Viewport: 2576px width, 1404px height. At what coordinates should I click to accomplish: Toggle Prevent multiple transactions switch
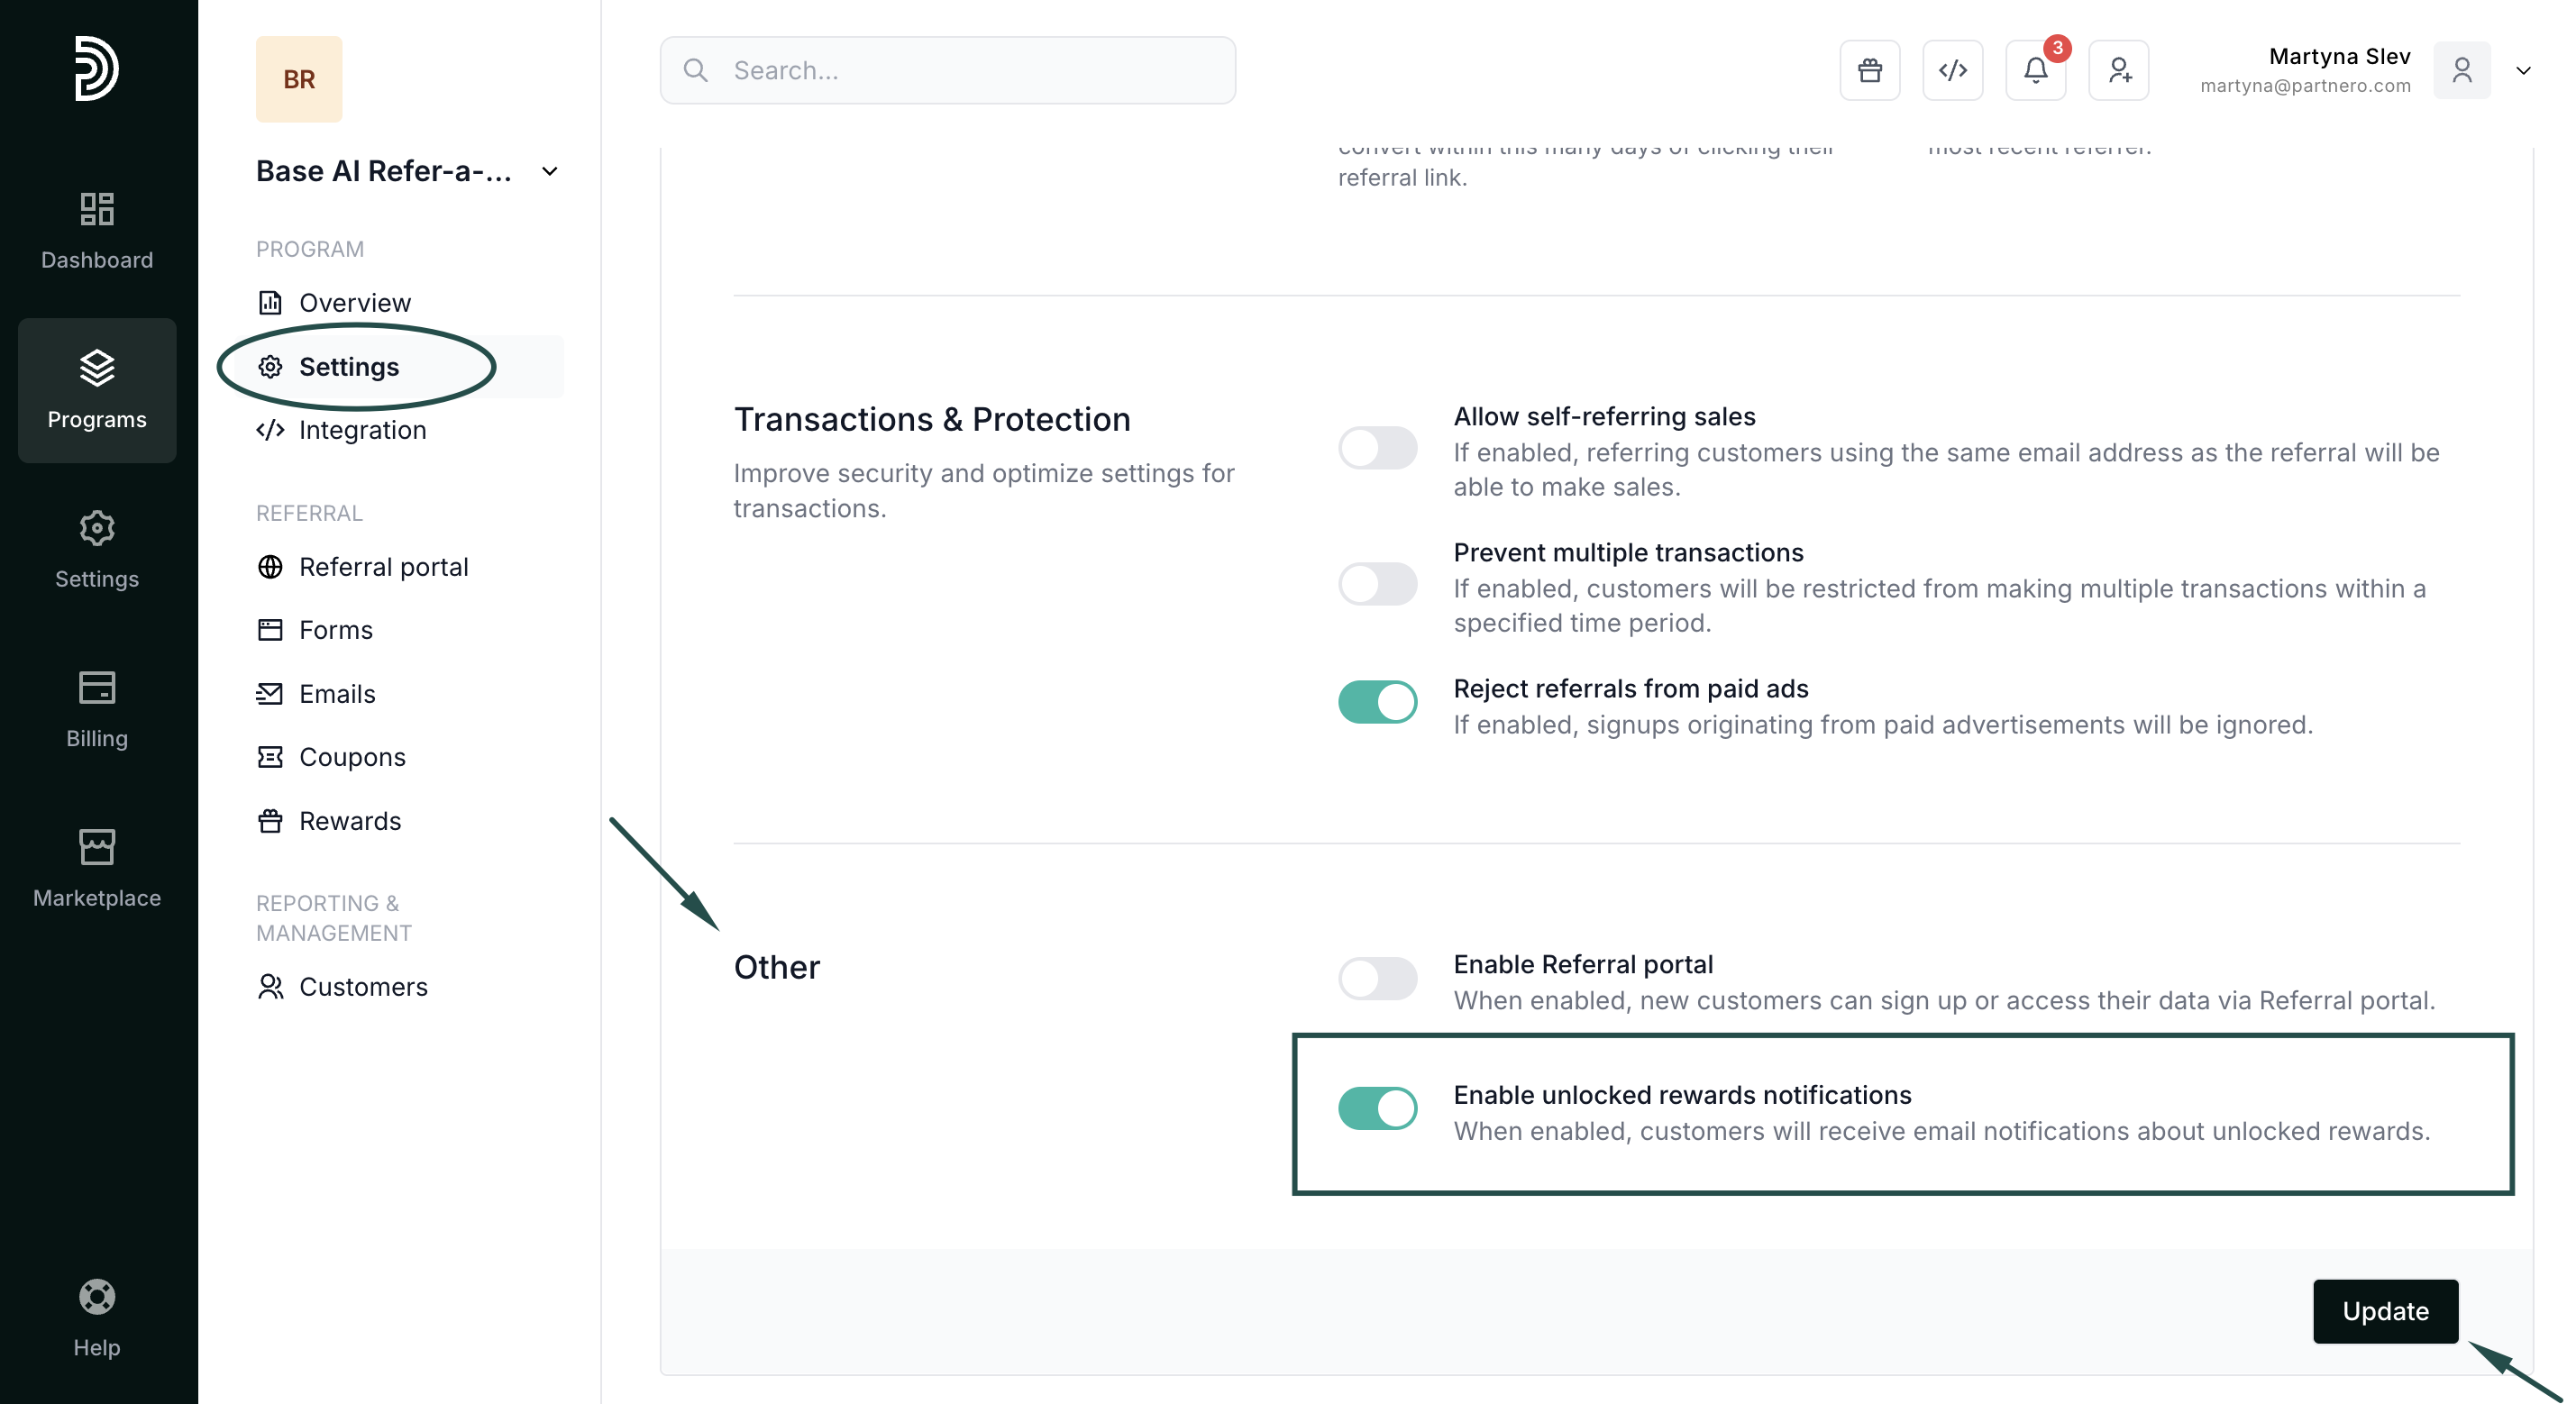[1377, 584]
